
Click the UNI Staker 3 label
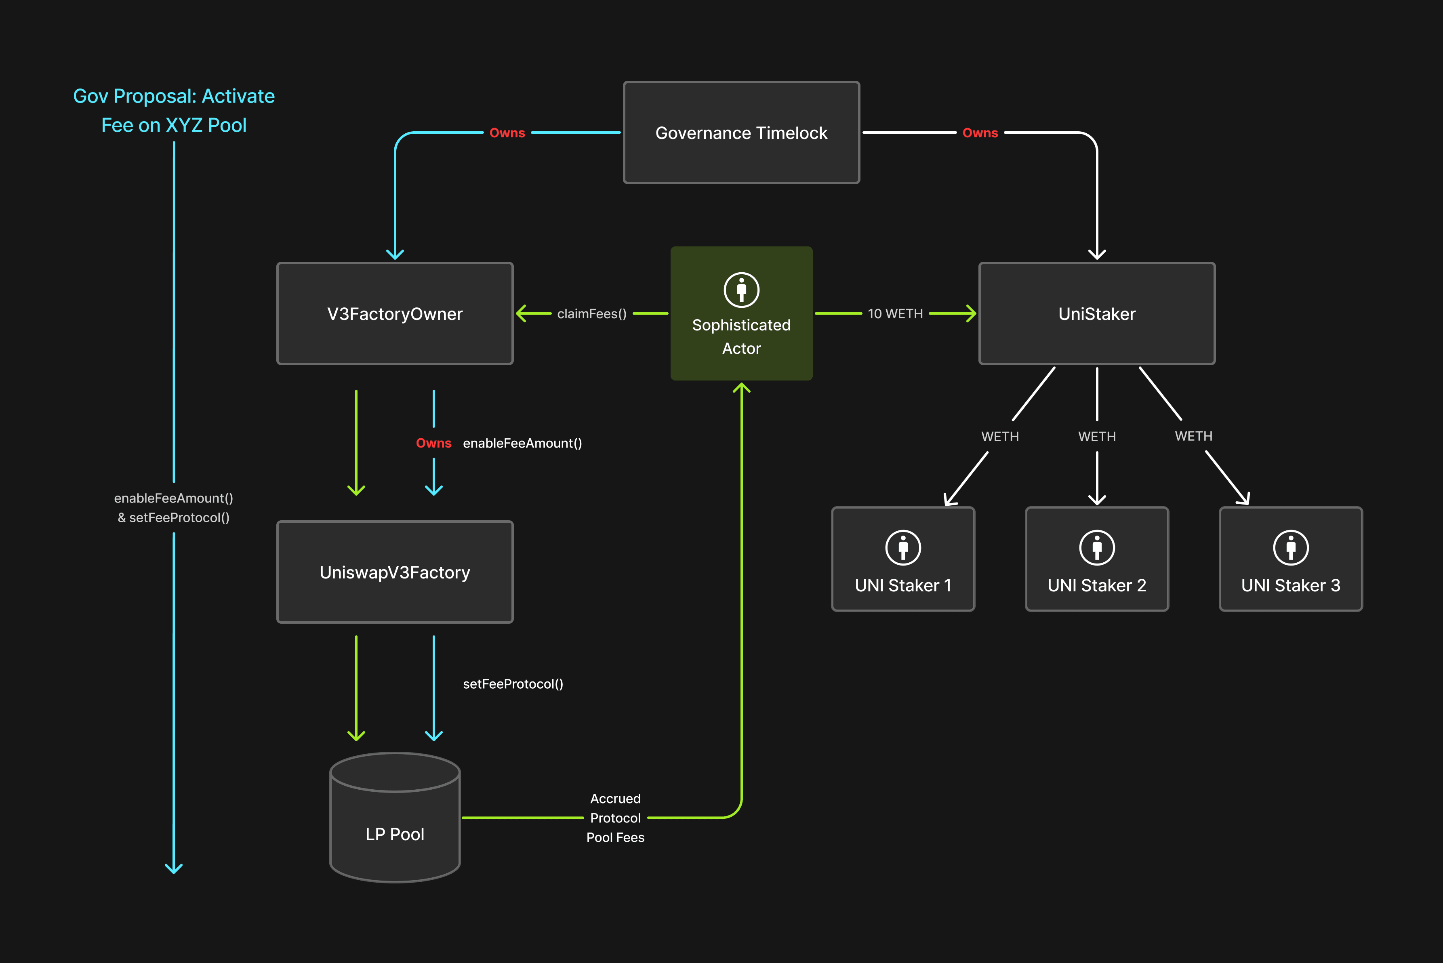1291,585
